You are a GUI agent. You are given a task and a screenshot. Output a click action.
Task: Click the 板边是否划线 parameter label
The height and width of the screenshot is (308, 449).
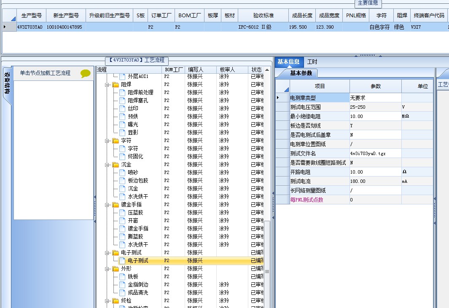click(x=305, y=126)
